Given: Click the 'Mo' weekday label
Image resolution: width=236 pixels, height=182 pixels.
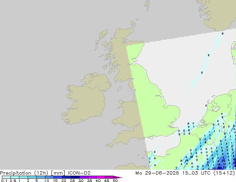Looking at the screenshot, I should [138, 173].
